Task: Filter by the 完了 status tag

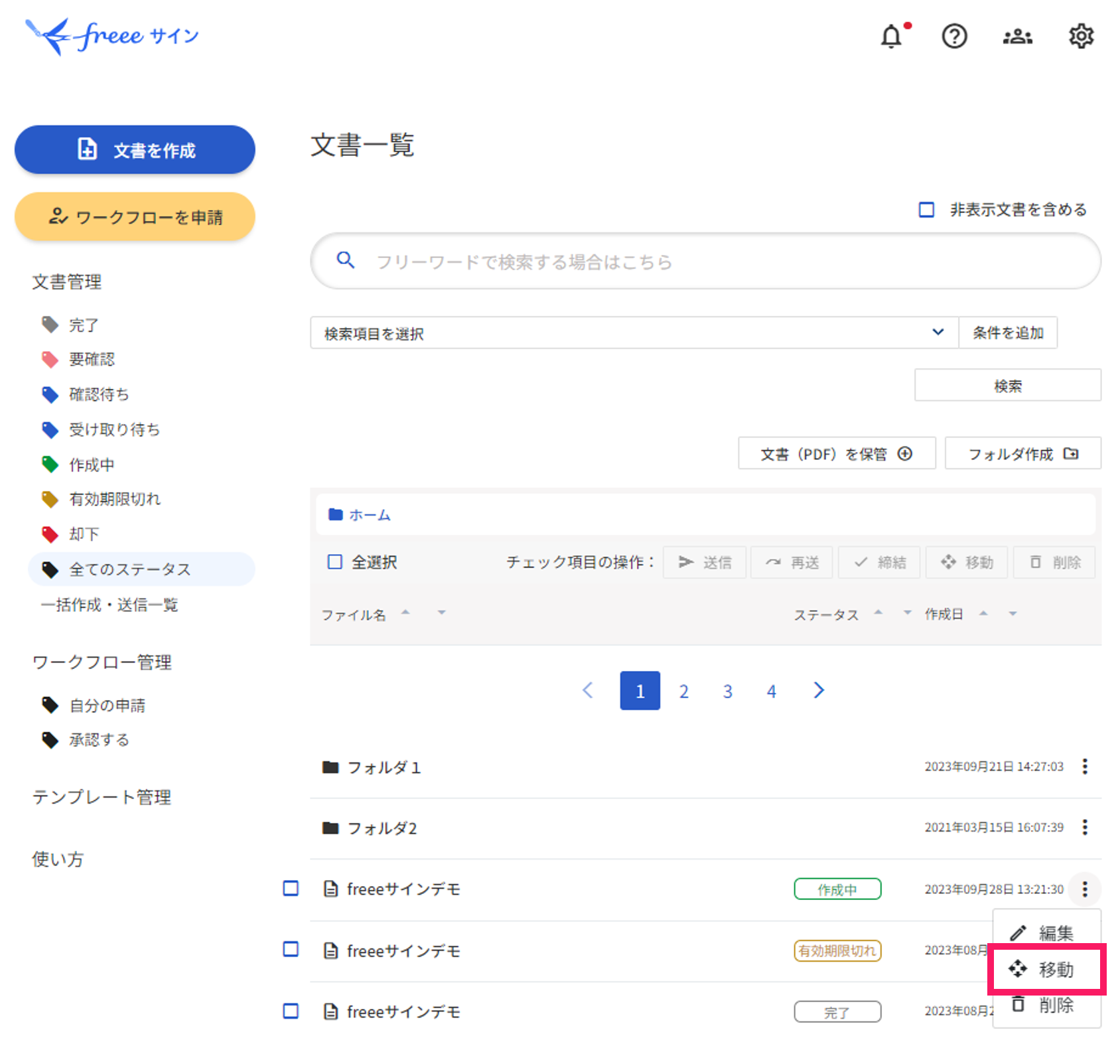Action: [x=70, y=325]
